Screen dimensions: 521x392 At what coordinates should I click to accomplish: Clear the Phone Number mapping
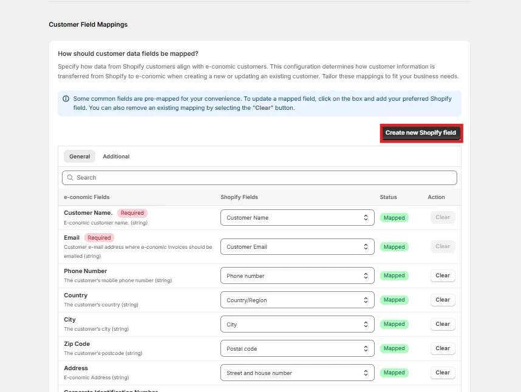[x=443, y=275]
